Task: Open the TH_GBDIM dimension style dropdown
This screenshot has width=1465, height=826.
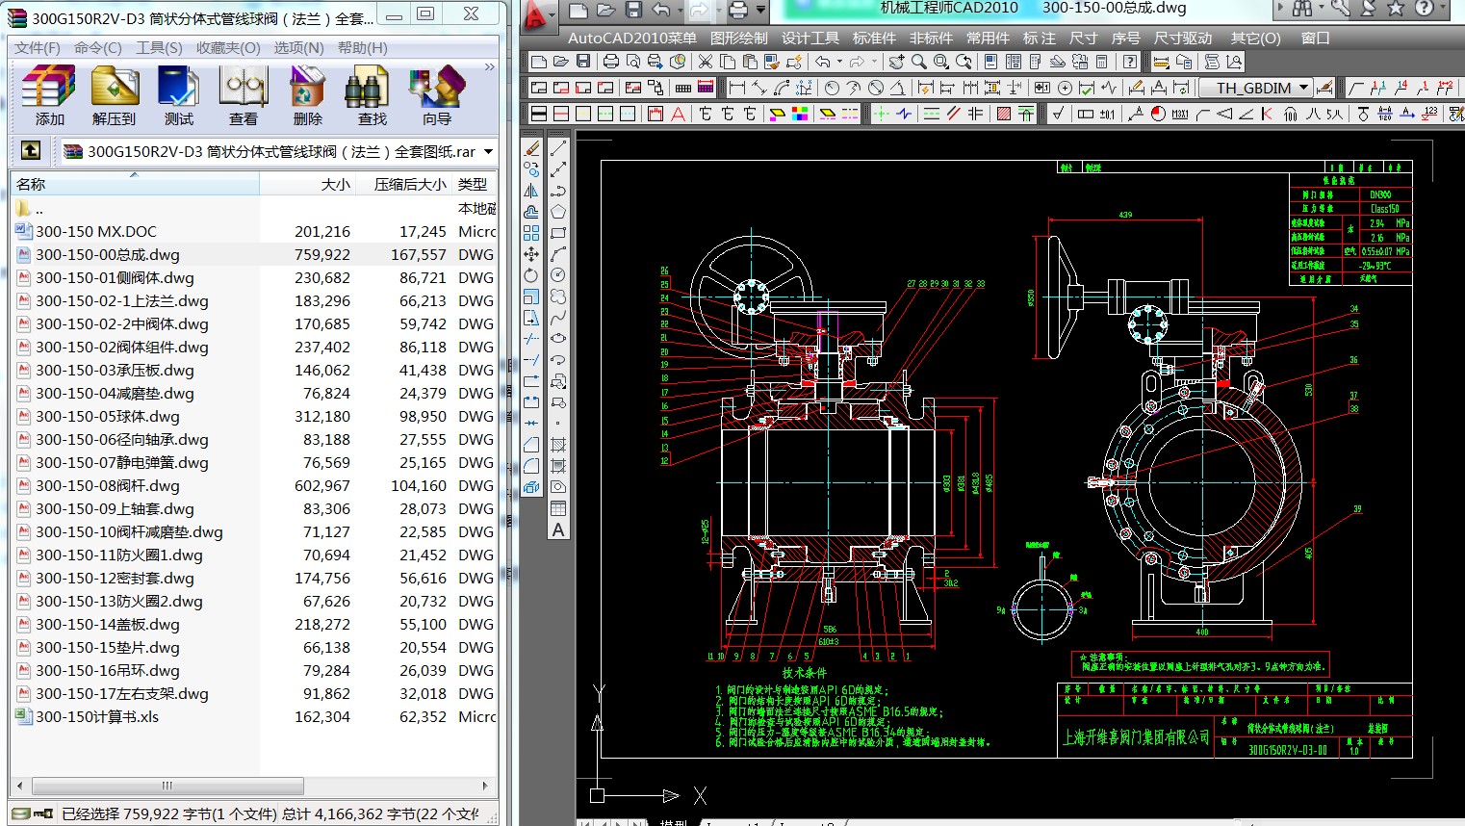Action: tap(1304, 88)
